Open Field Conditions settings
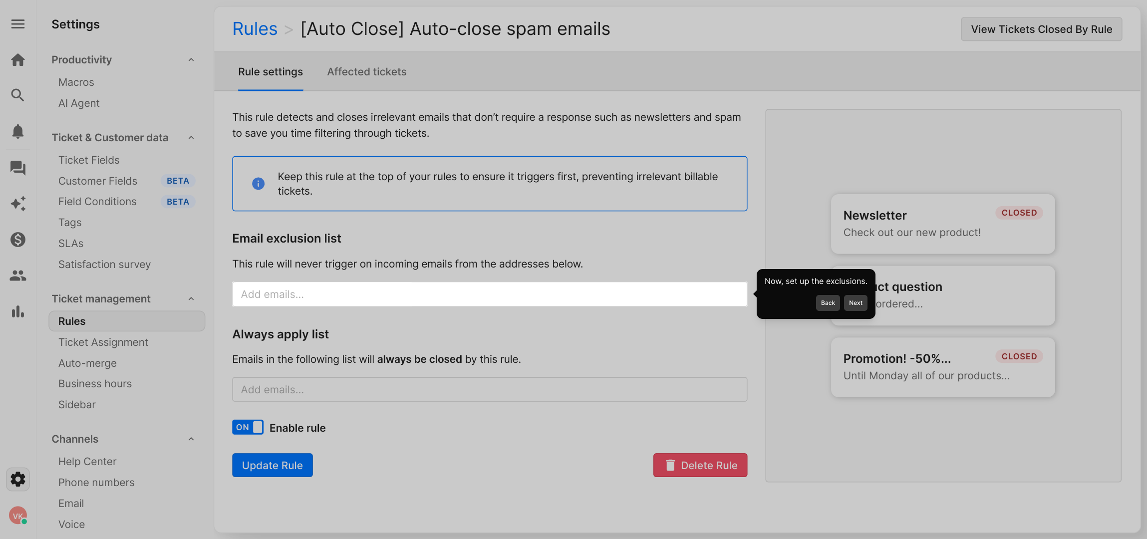1147x539 pixels. click(x=97, y=202)
